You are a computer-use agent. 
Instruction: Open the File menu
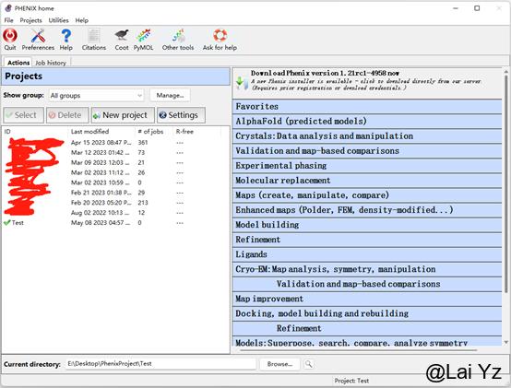point(9,20)
